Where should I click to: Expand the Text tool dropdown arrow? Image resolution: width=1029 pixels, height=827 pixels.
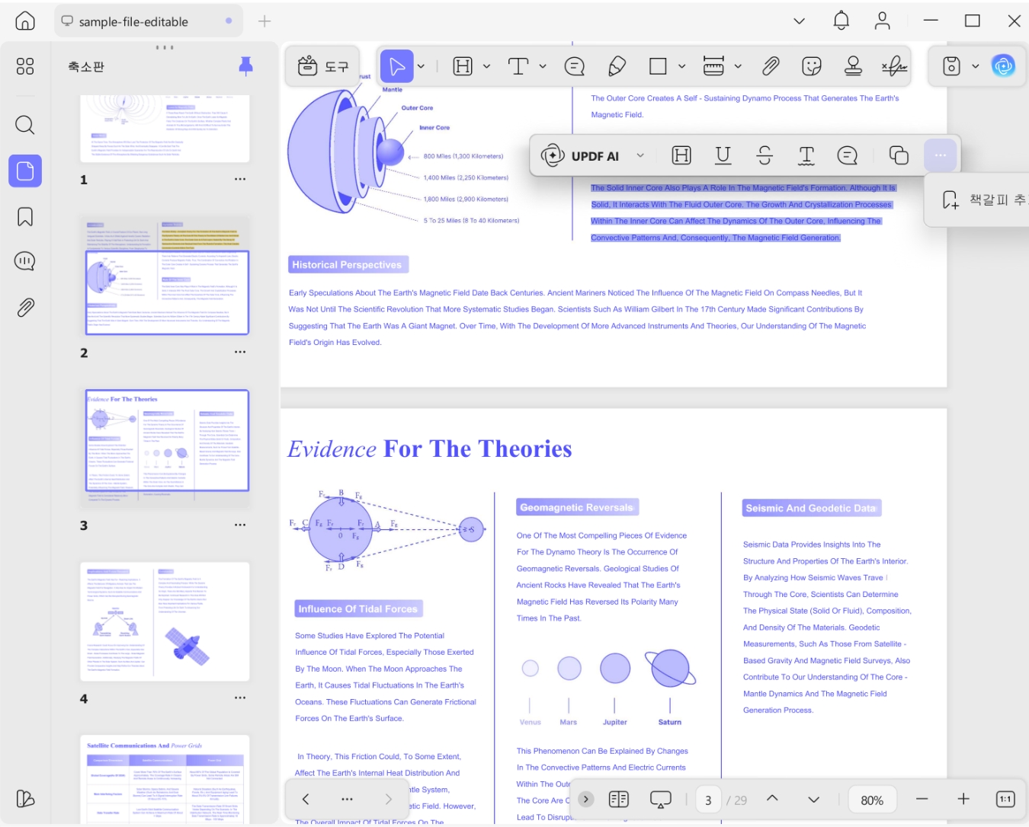click(543, 67)
